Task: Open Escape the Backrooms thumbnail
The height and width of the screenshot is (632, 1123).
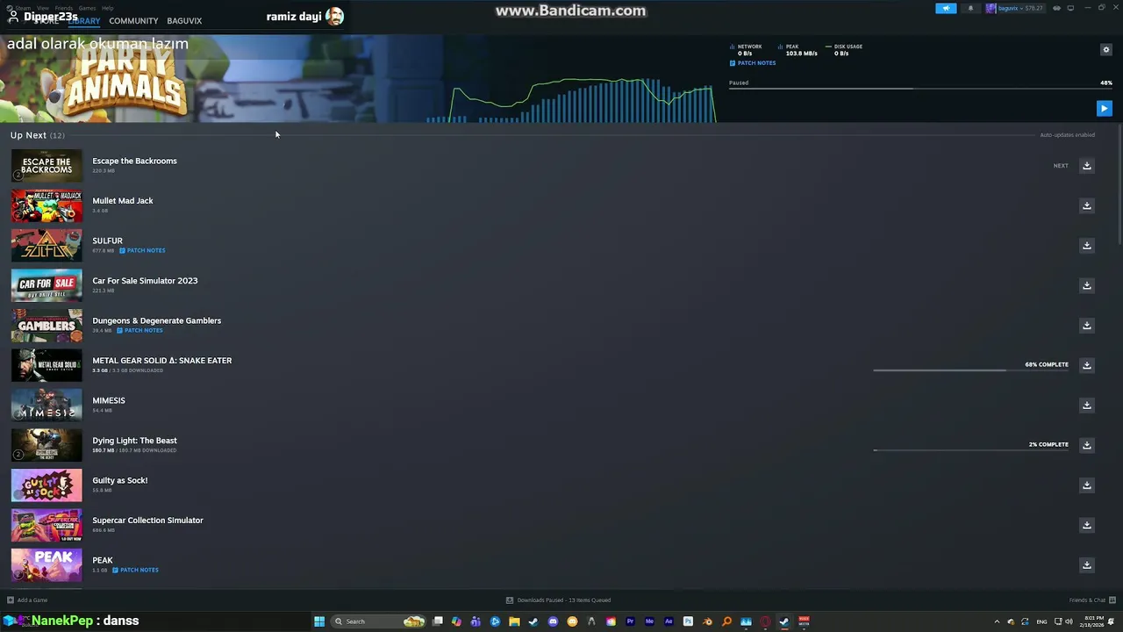Action: click(x=46, y=166)
